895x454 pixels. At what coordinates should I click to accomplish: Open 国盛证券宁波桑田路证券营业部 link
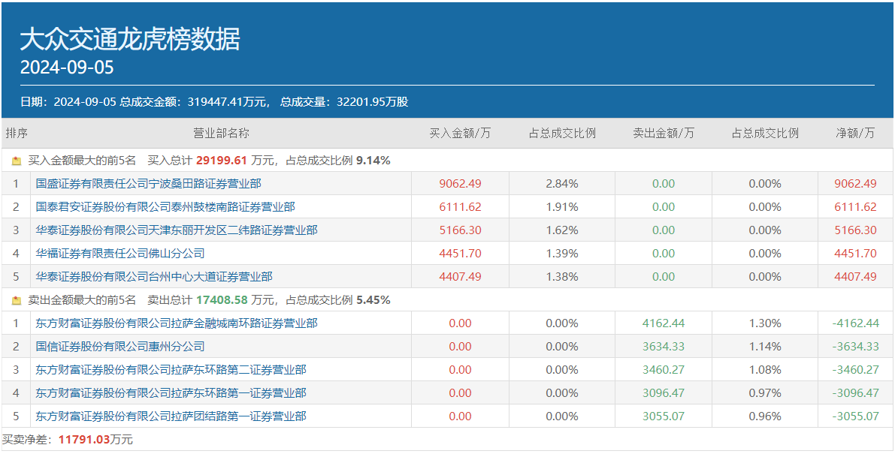click(x=148, y=184)
